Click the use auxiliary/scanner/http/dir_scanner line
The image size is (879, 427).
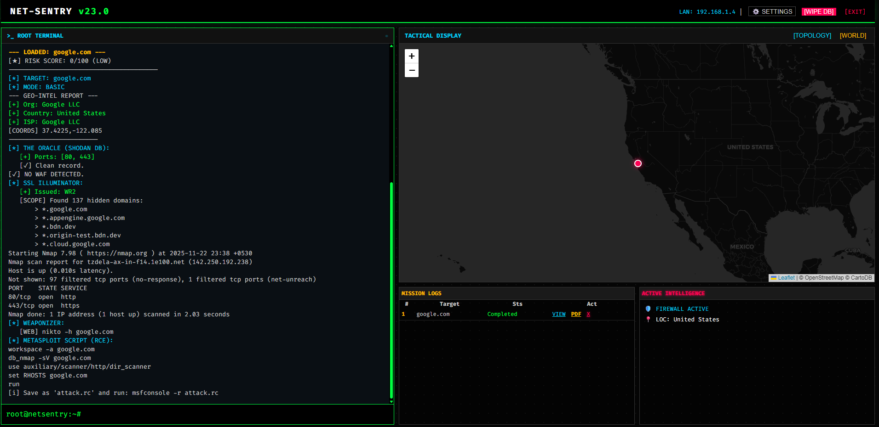80,367
